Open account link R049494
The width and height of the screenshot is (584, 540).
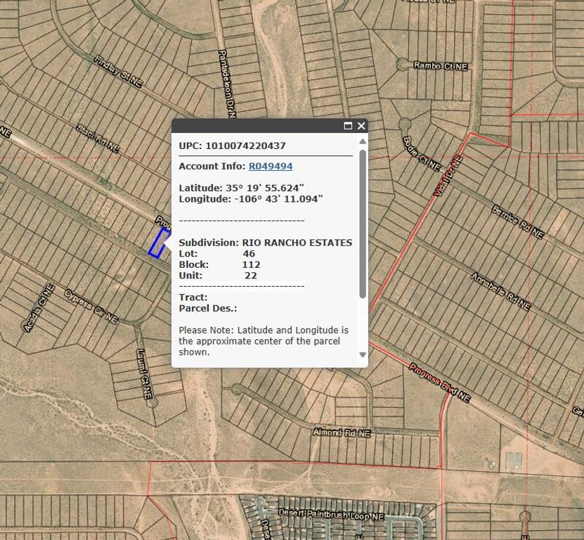270,167
